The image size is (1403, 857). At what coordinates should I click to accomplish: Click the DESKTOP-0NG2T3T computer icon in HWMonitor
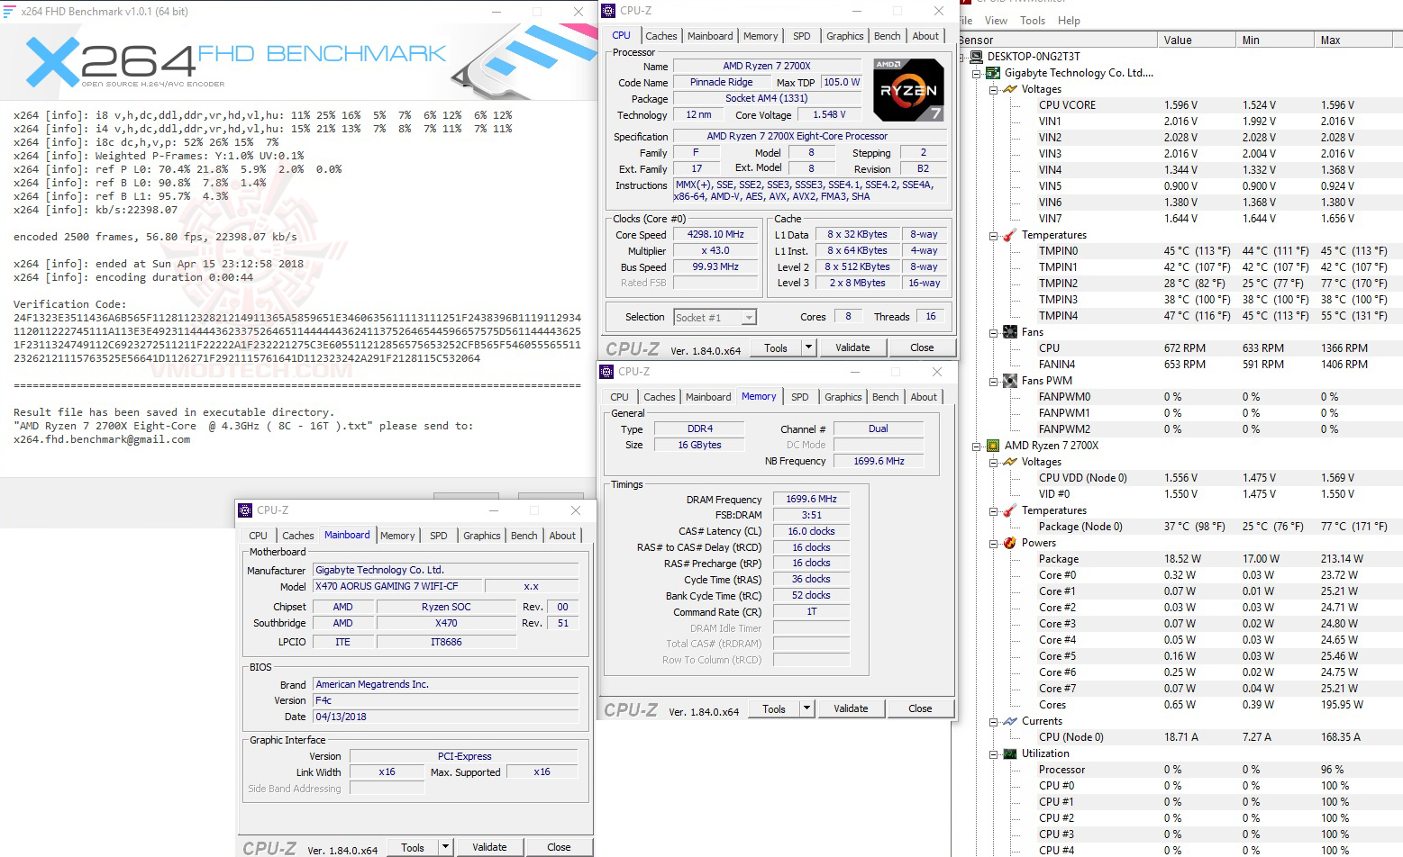tap(977, 57)
